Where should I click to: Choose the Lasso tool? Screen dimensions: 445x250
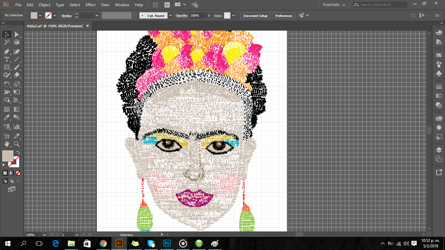[17, 42]
